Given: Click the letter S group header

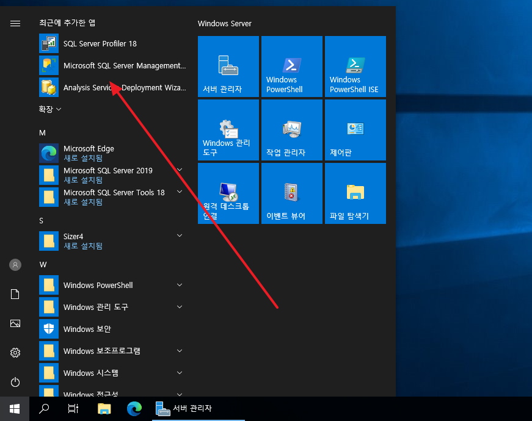Looking at the screenshot, I should point(42,221).
